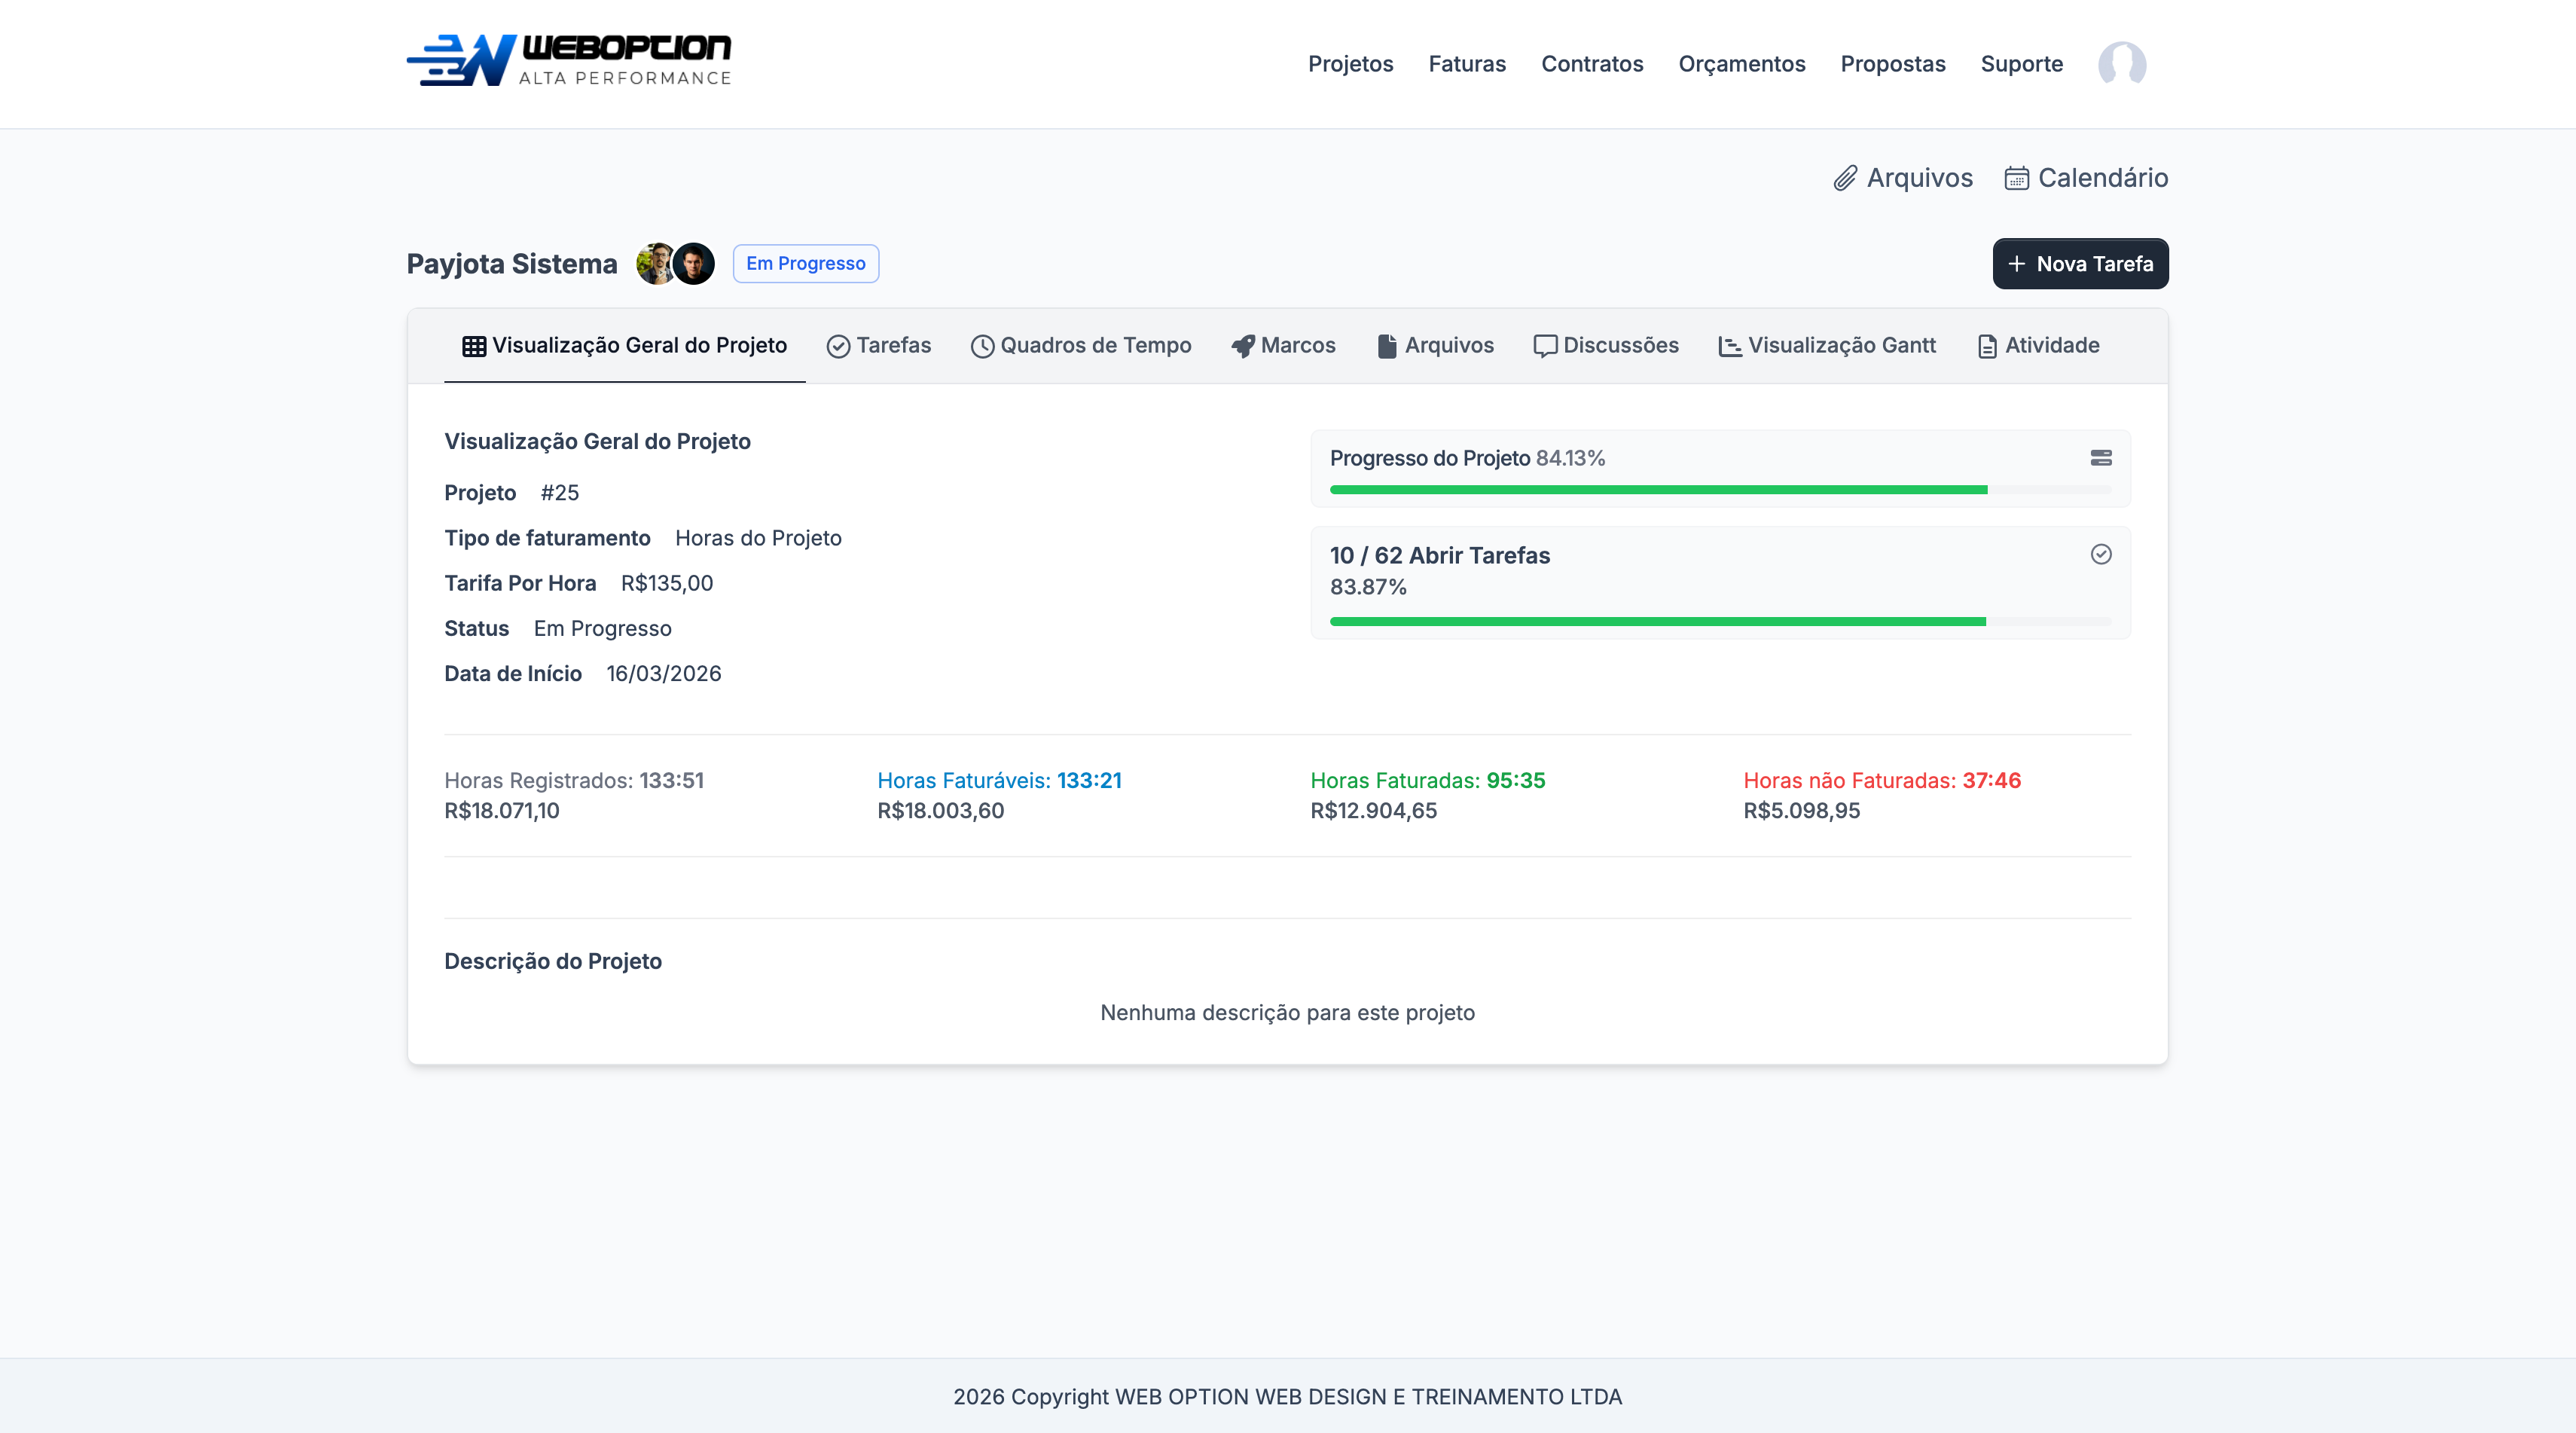Viewport: 2576px width, 1433px height.
Task: Click the paperclip Arquivos icon at top
Action: click(1845, 178)
